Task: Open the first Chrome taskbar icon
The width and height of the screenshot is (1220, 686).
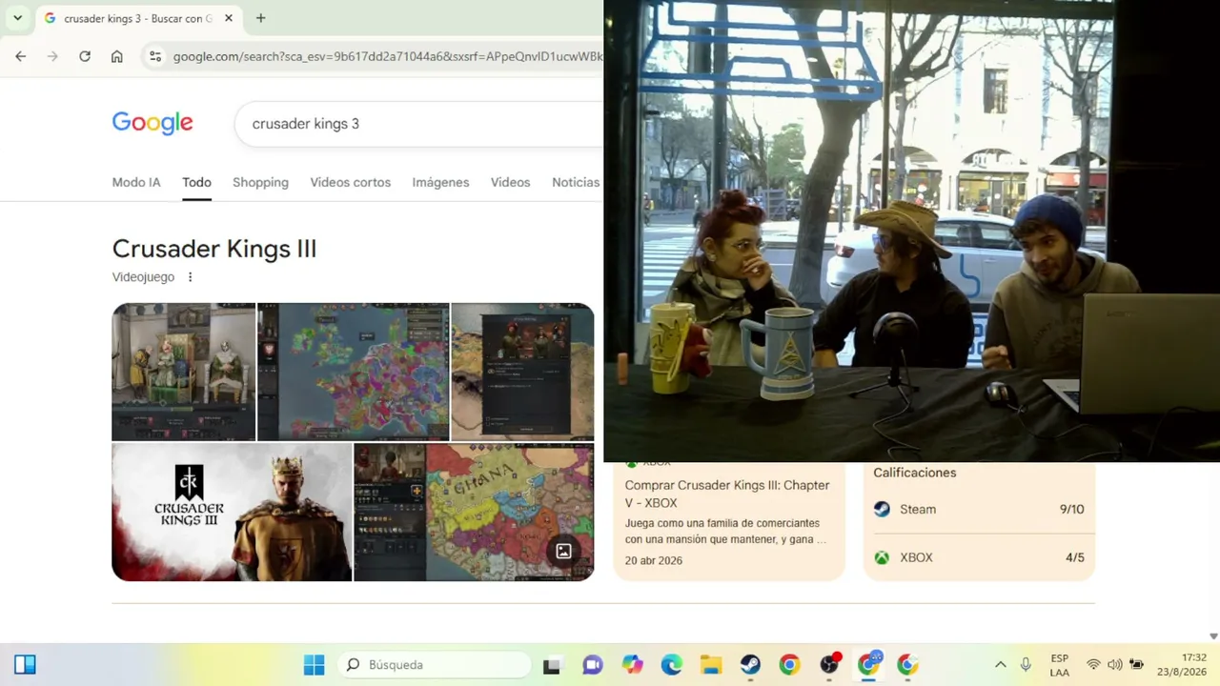Action: pyautogui.click(x=789, y=665)
